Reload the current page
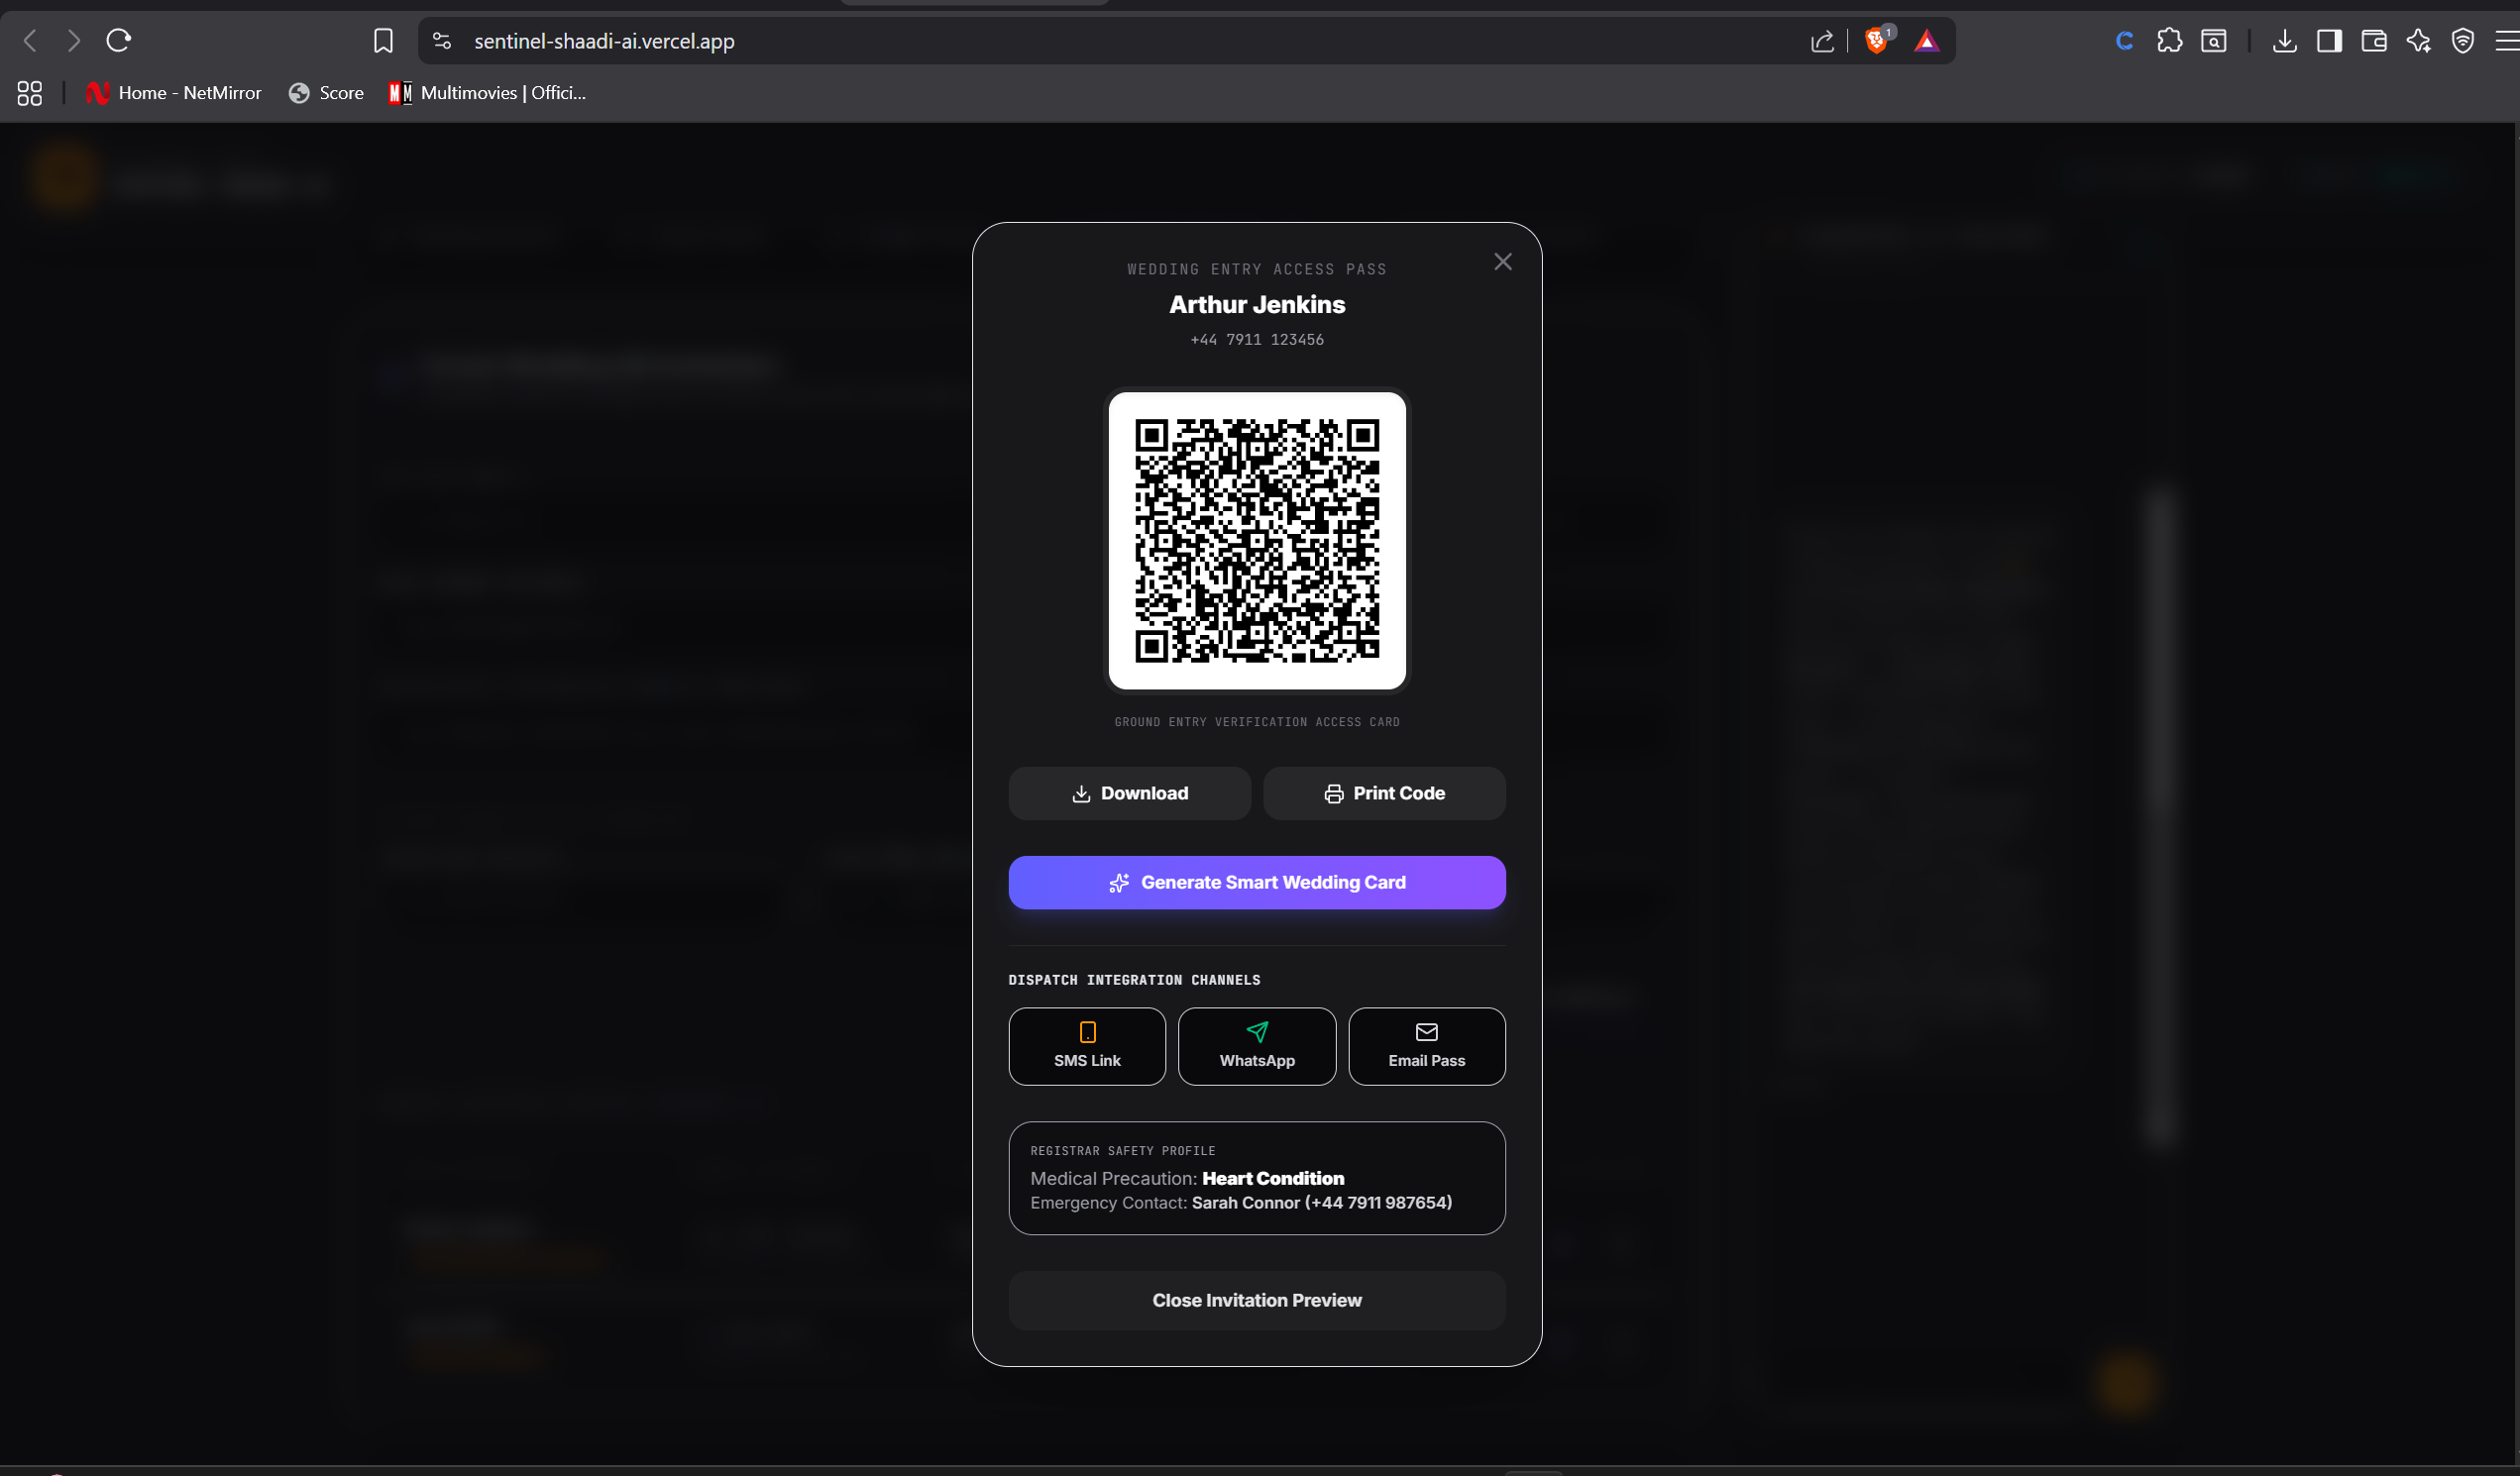This screenshot has width=2520, height=1476. coord(119,41)
